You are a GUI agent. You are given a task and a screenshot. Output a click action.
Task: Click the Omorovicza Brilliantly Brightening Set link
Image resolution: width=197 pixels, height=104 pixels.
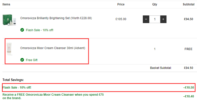tap(56, 18)
